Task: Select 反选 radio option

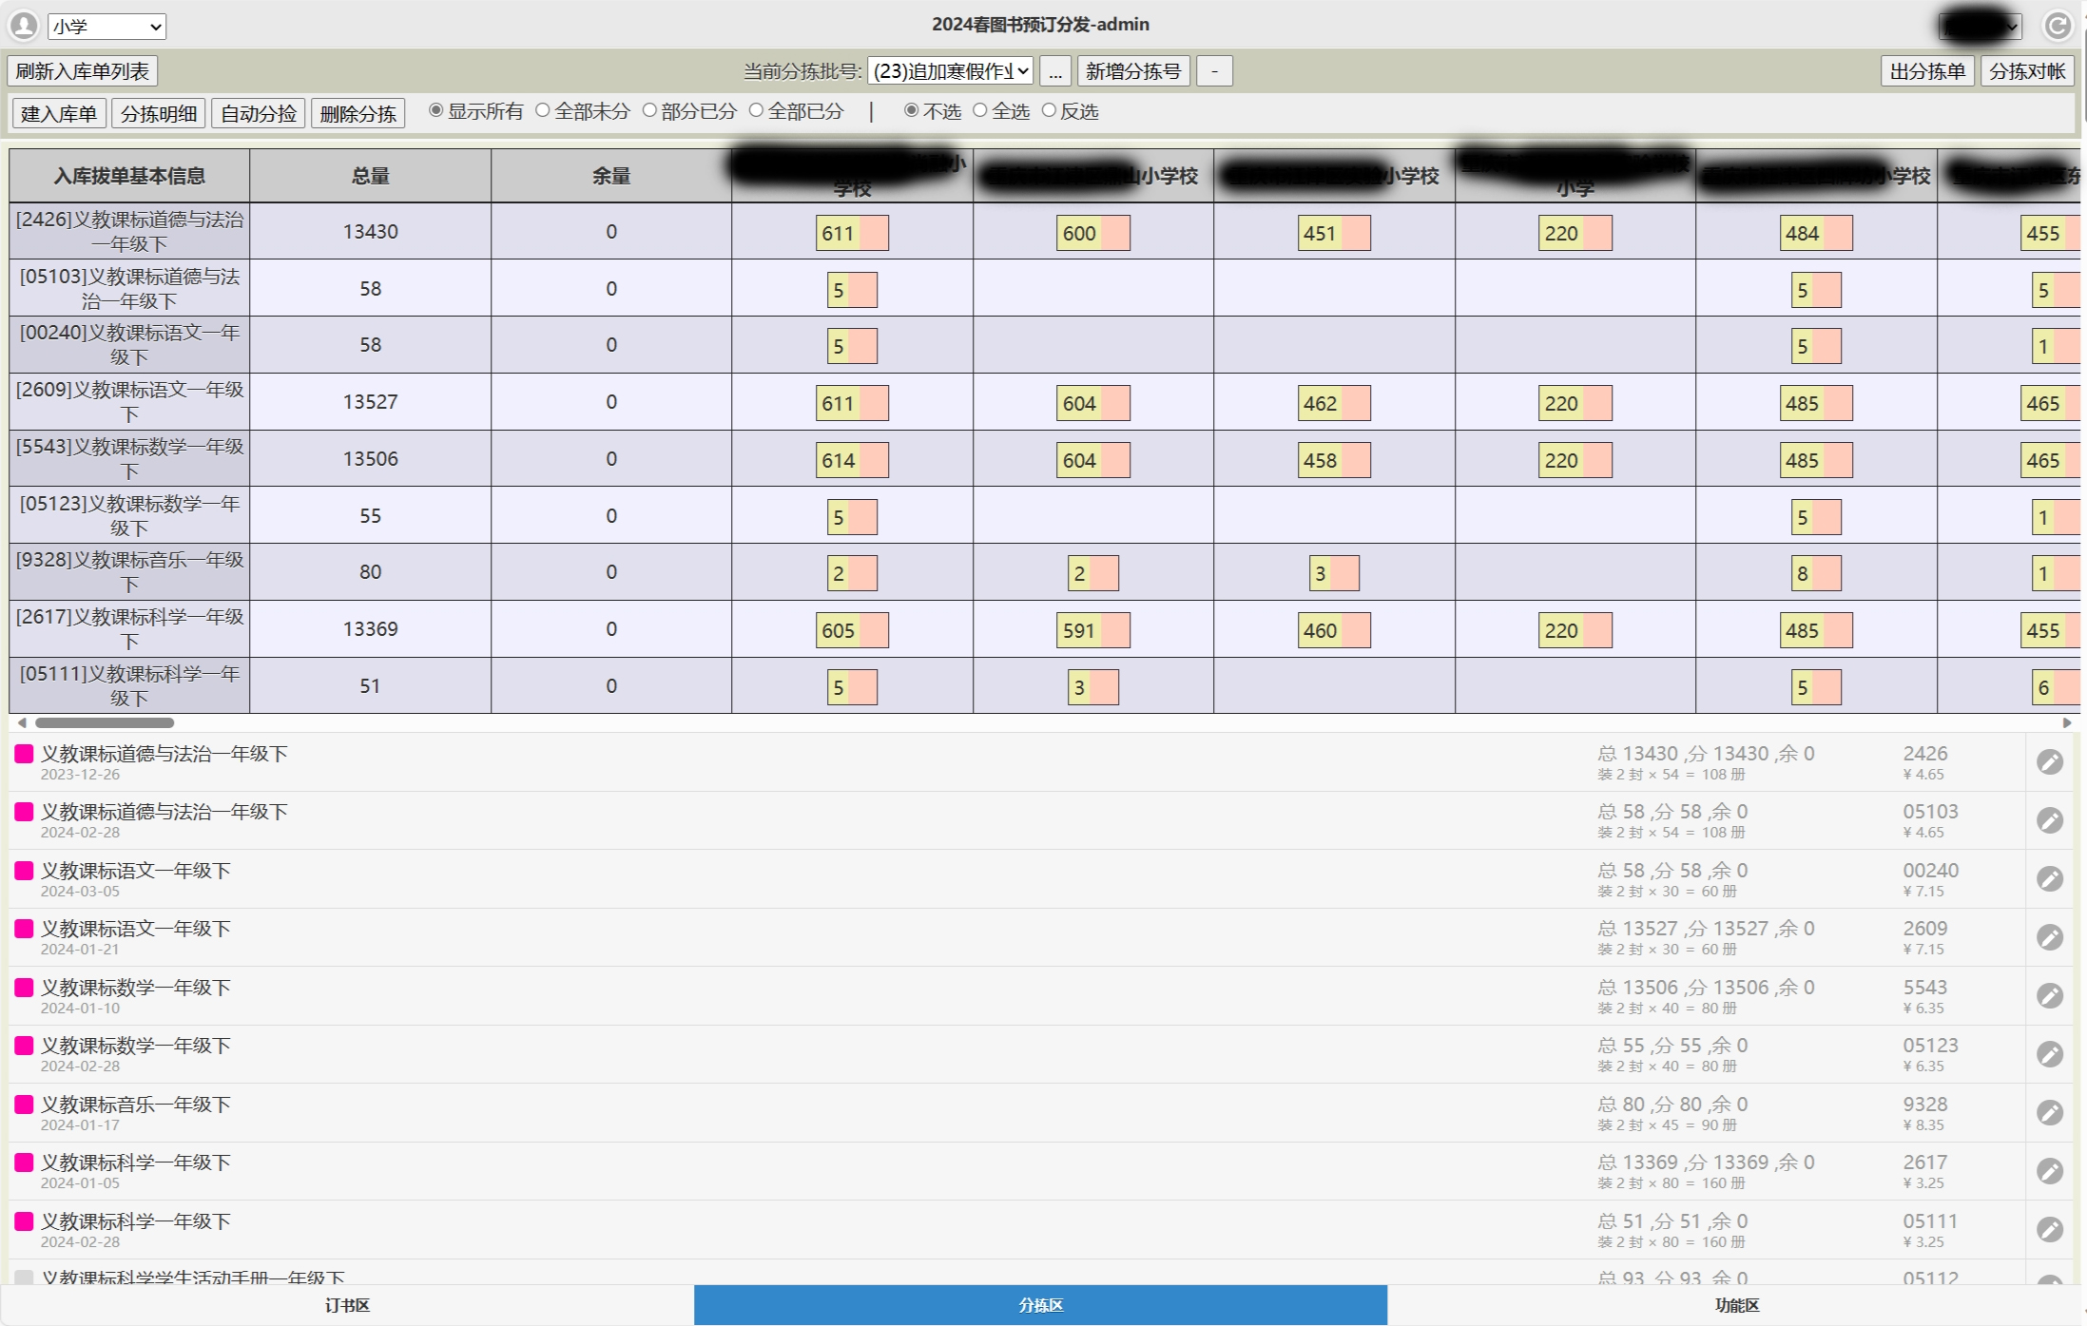Action: [x=1049, y=110]
